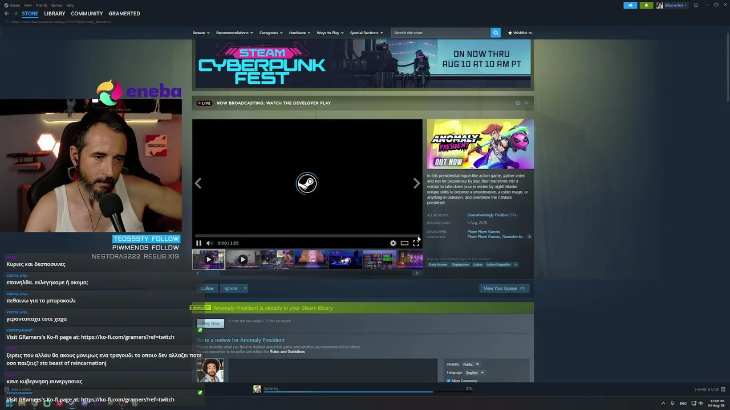
Task: Change review Language from English
Action: coord(474,373)
